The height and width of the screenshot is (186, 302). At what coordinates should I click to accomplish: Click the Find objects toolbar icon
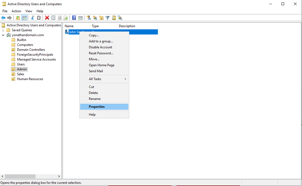point(114,18)
